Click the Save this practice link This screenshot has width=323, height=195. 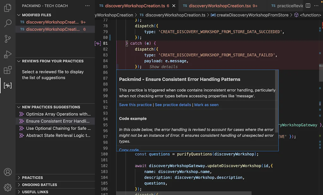[135, 105]
